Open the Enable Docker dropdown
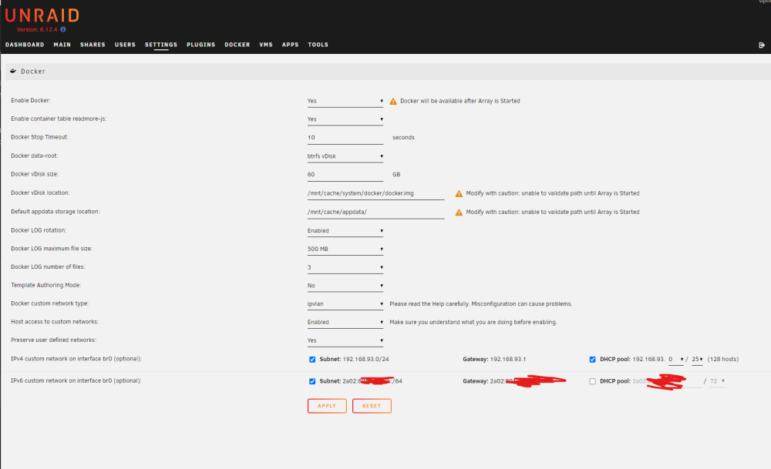Screen dimensions: 771x469 [345, 101]
